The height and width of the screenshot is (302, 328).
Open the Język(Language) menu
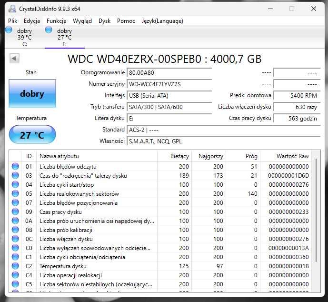(x=162, y=21)
